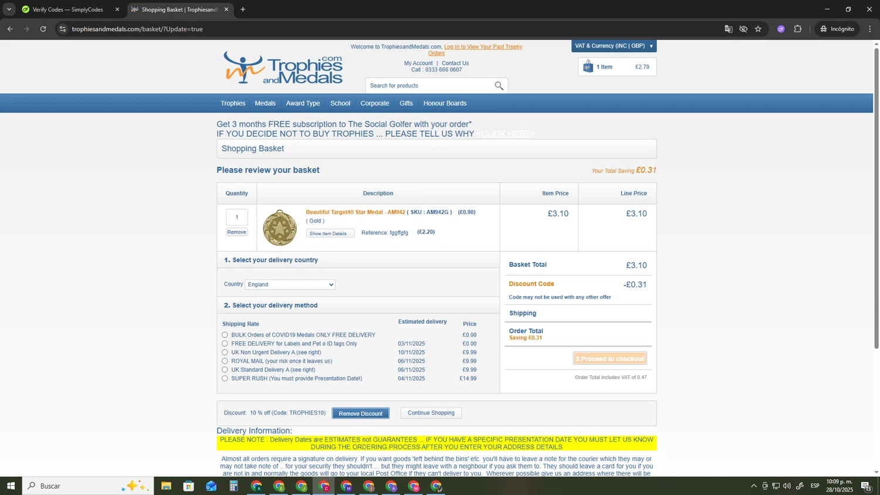Image resolution: width=880 pixels, height=495 pixels.
Task: Click the translate page icon
Action: 729,29
